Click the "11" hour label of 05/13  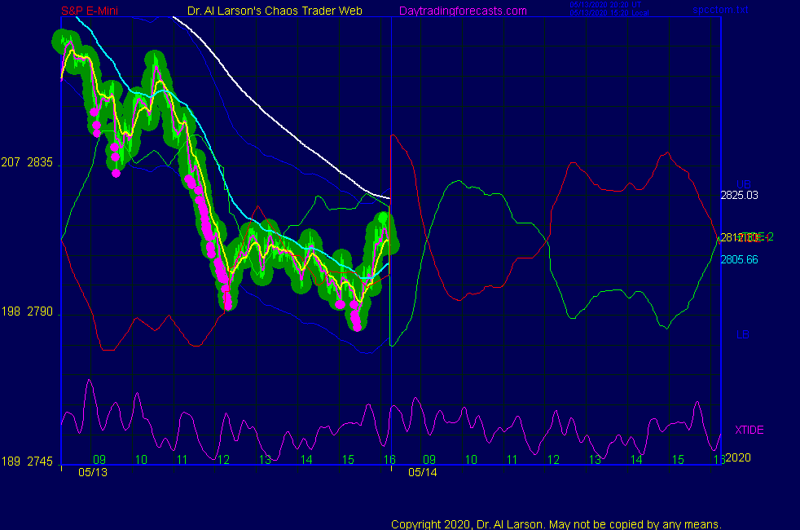tap(182, 460)
